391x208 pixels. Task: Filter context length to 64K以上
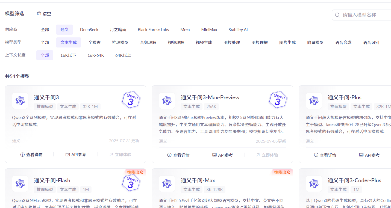[x=123, y=55]
